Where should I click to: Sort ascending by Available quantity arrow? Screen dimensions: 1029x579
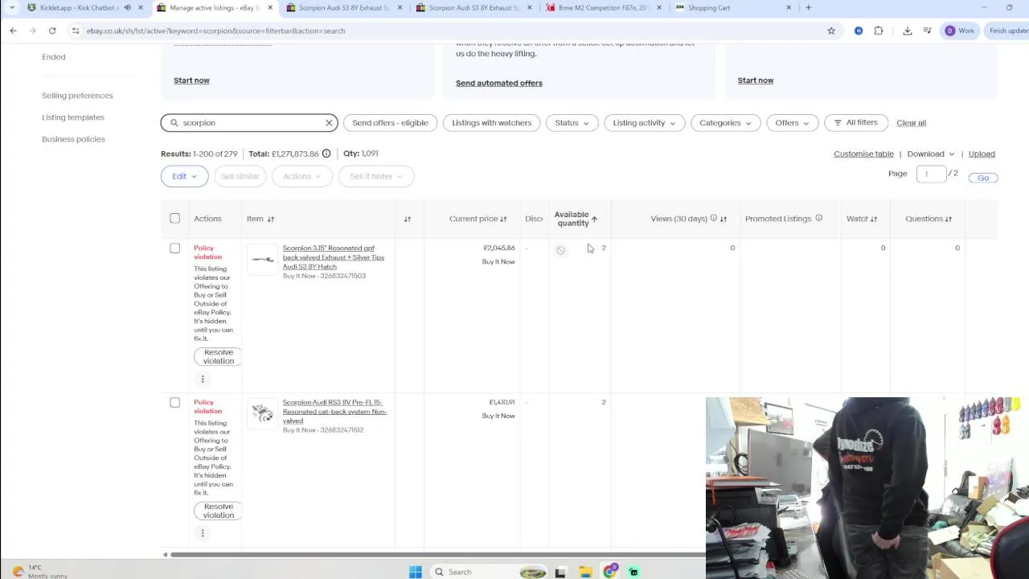[594, 219]
